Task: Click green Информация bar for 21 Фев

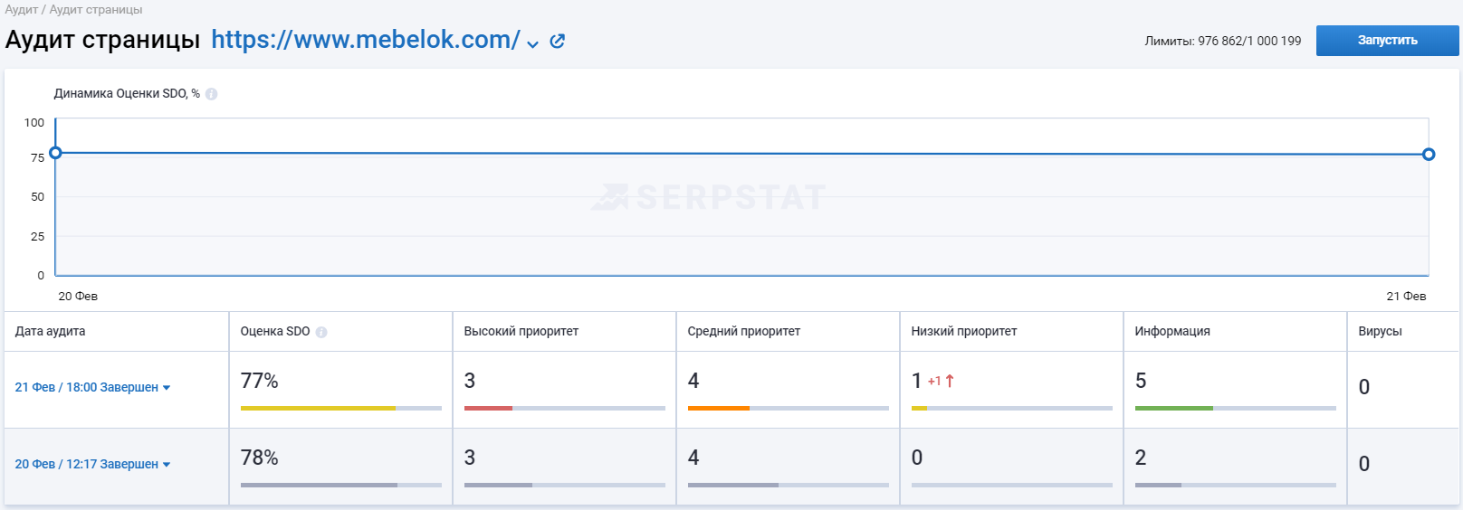Action: pos(1174,409)
